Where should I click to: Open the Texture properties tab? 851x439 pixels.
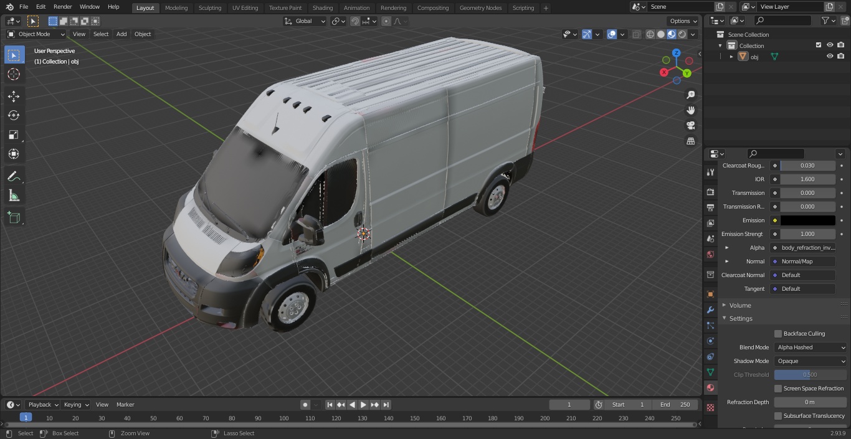coord(710,407)
